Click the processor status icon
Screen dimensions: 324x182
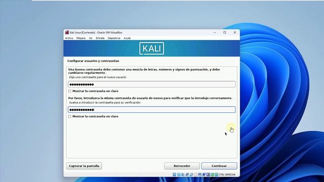(208, 174)
